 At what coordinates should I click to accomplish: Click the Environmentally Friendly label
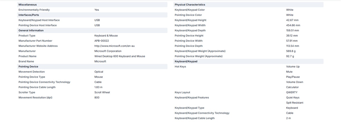coord(34,10)
